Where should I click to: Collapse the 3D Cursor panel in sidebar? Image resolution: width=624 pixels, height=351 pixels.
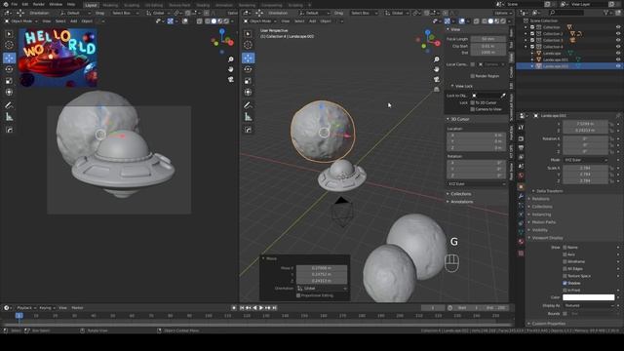pos(459,119)
